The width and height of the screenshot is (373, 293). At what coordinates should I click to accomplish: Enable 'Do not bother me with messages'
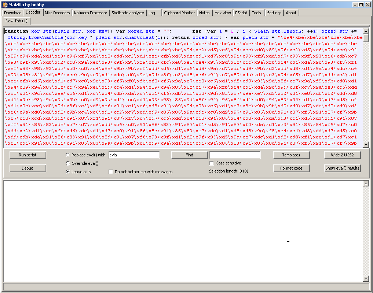tap(111, 172)
